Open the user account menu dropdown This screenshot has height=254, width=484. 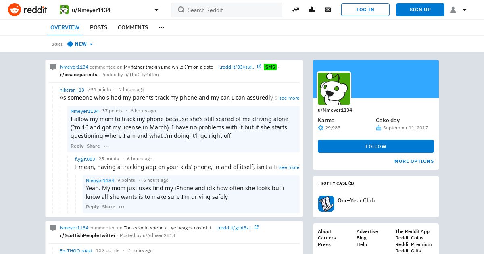pos(458,10)
